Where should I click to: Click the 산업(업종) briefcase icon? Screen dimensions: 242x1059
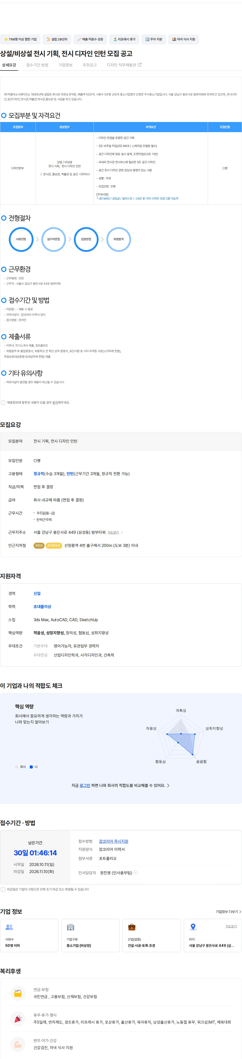coord(132,927)
